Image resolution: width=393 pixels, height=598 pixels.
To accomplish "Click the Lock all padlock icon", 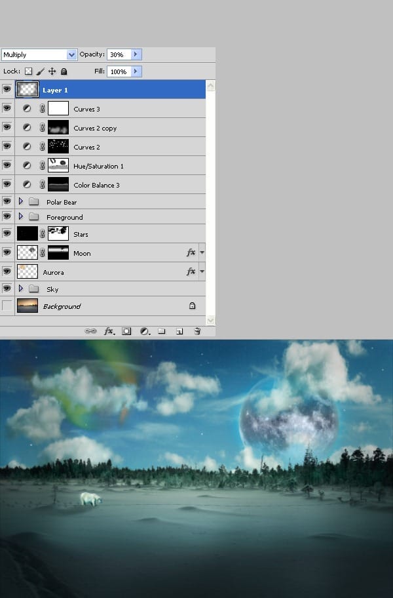I will [64, 71].
